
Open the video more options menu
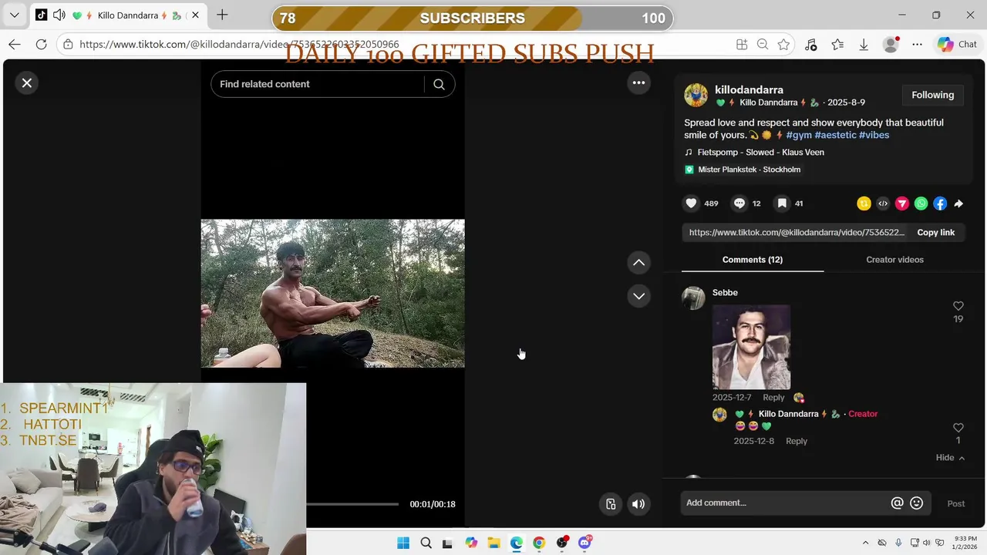[x=638, y=82]
